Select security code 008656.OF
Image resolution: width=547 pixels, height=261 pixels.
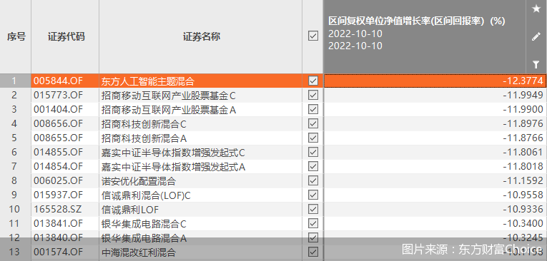point(58,123)
